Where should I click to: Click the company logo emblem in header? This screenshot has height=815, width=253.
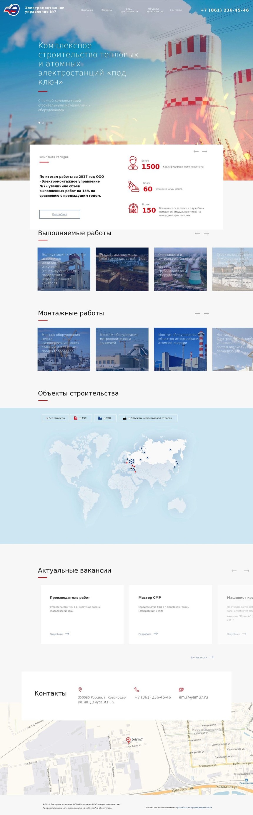click(12, 9)
